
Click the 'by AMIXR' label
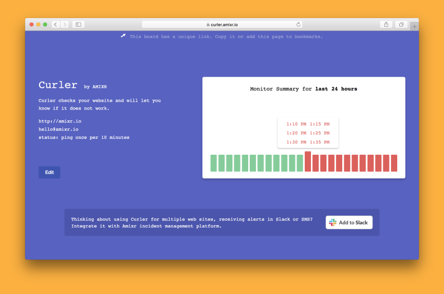click(96, 87)
